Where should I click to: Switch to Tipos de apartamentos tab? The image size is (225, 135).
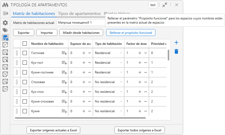point(79,14)
